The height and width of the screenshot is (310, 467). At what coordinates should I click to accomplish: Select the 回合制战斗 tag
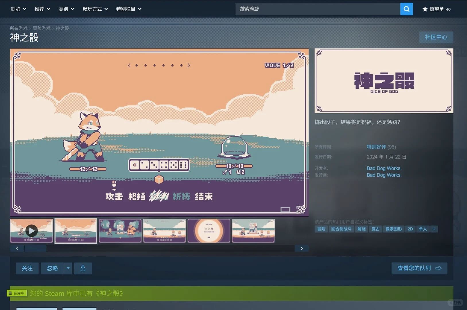341,229
